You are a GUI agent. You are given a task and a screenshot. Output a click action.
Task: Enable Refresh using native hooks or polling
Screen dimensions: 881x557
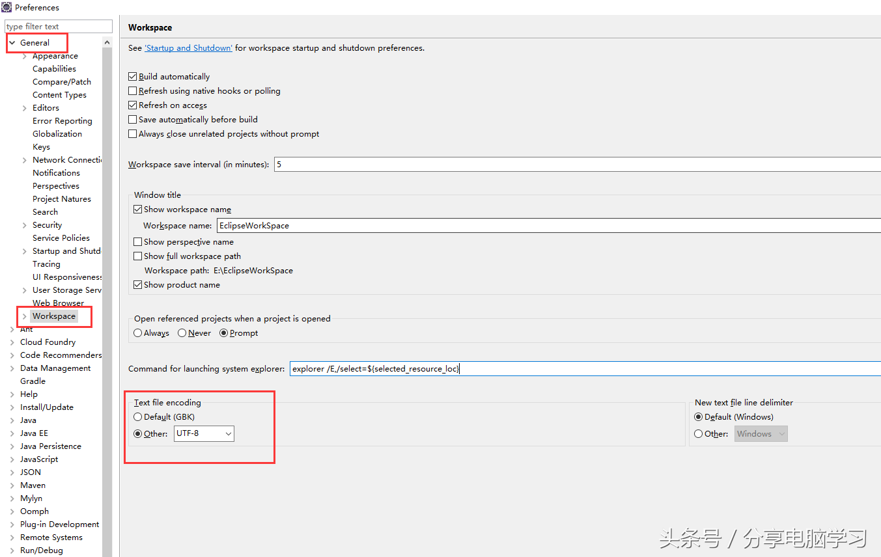(133, 91)
